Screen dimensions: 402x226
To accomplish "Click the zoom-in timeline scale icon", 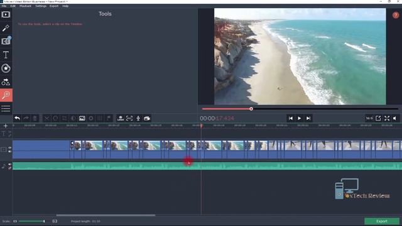I will (55, 221).
